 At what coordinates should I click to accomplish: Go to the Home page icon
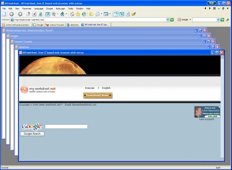pos(72,14)
